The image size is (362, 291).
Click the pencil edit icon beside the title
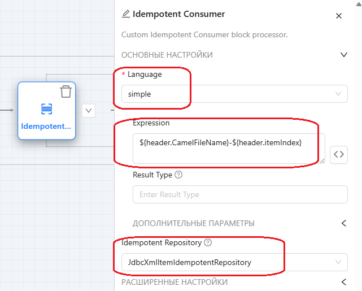(126, 14)
